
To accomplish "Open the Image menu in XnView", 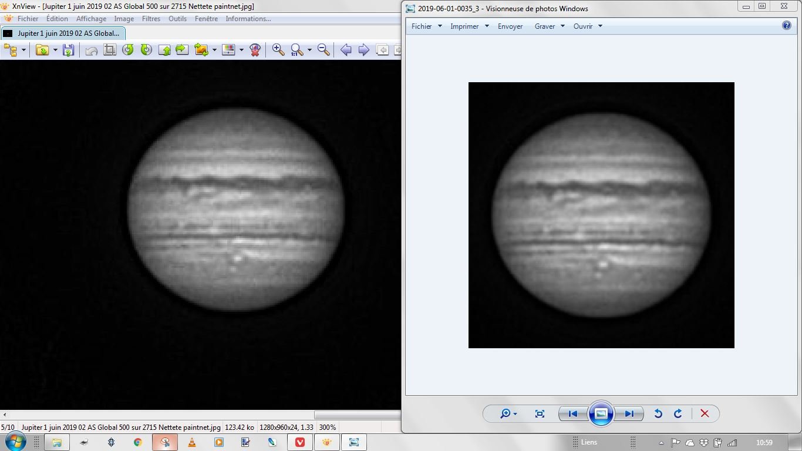I will click(124, 19).
